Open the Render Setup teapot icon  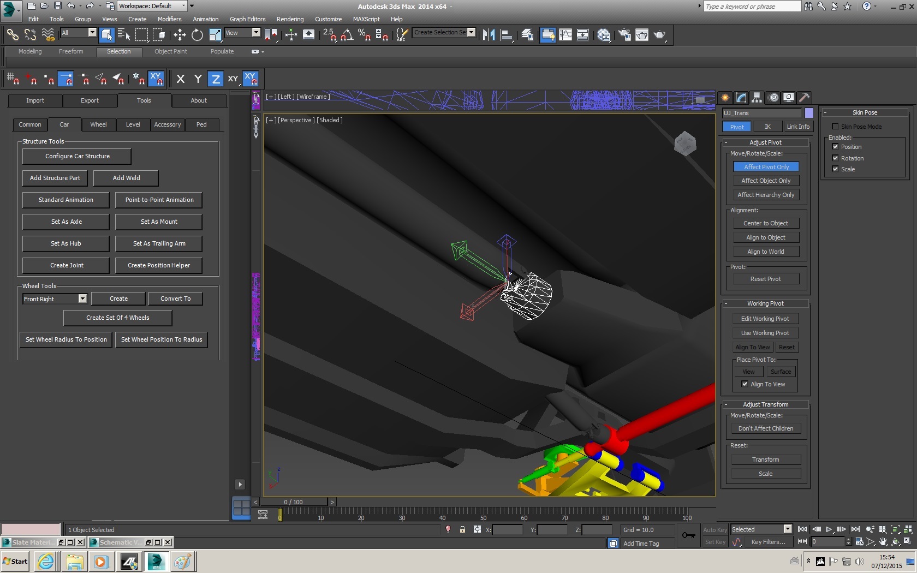(624, 35)
